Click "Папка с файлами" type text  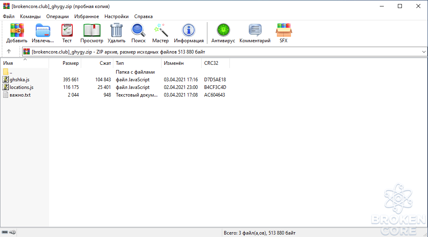point(135,72)
